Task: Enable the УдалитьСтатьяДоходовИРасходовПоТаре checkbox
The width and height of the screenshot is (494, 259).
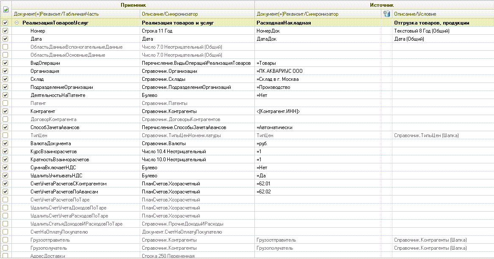Action: [6, 224]
